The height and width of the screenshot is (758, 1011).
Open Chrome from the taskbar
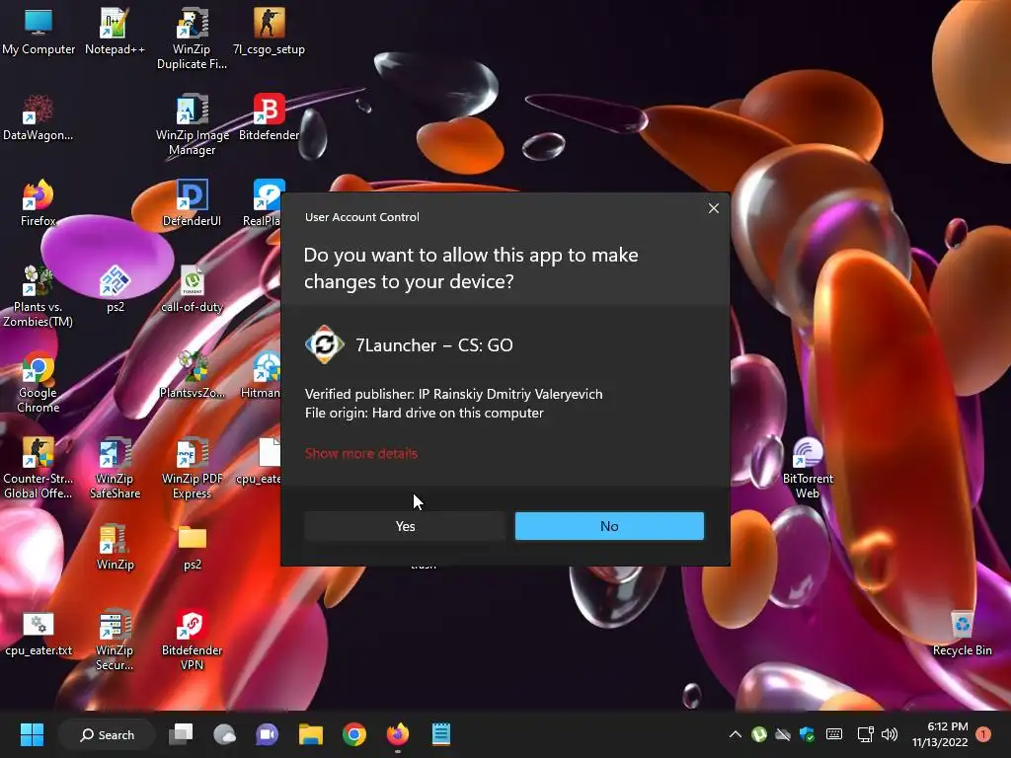(x=354, y=734)
